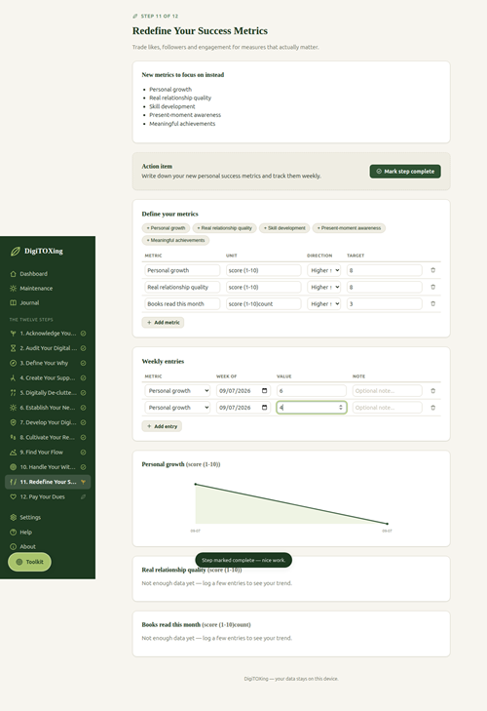Image resolution: width=487 pixels, height=711 pixels.
Task: Open direction dropdown for Personal growth metric
Action: (324, 270)
